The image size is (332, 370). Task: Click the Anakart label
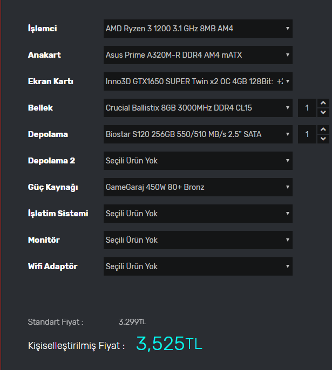tap(44, 55)
